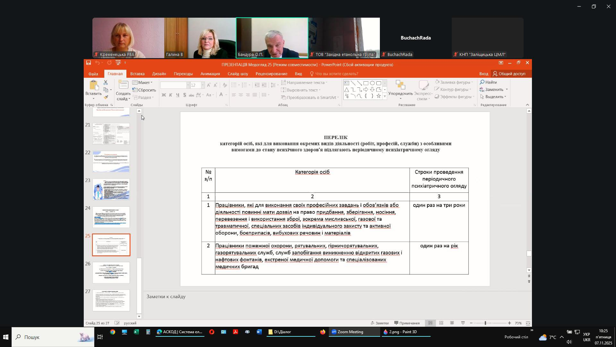The width and height of the screenshot is (616, 347).
Task: Open Excel from the Windows taskbar
Action: (136, 332)
